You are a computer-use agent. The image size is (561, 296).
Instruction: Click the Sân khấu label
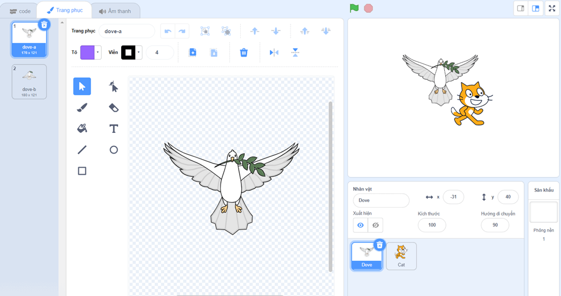pyautogui.click(x=544, y=190)
